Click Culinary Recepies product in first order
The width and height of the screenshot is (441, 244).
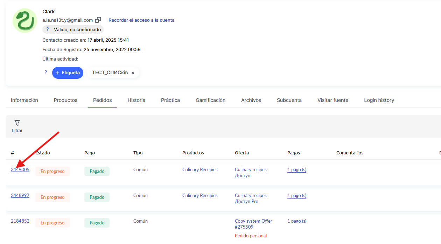(x=200, y=169)
